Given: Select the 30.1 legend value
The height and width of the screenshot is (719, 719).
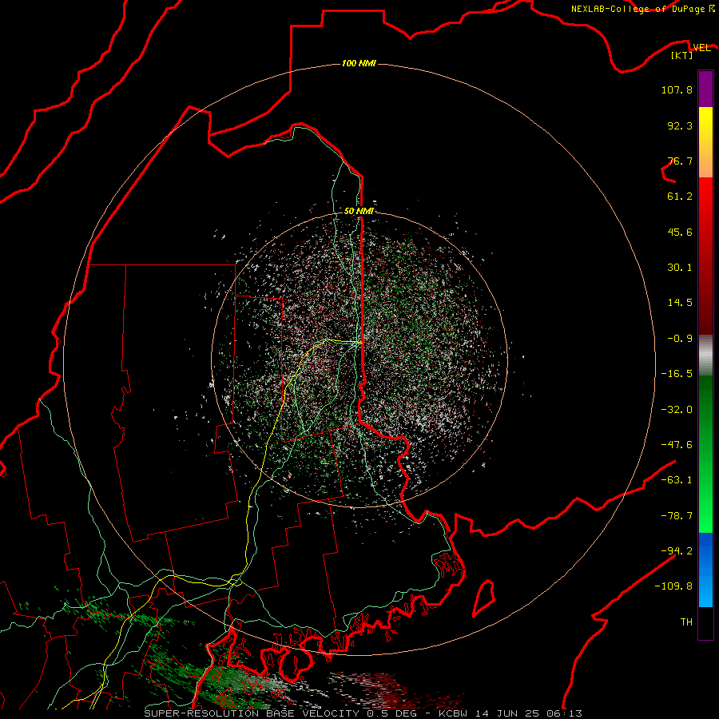Looking at the screenshot, I should point(680,268).
